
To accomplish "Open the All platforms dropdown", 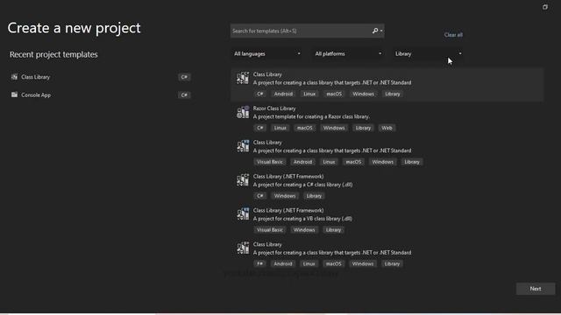I will pos(348,53).
